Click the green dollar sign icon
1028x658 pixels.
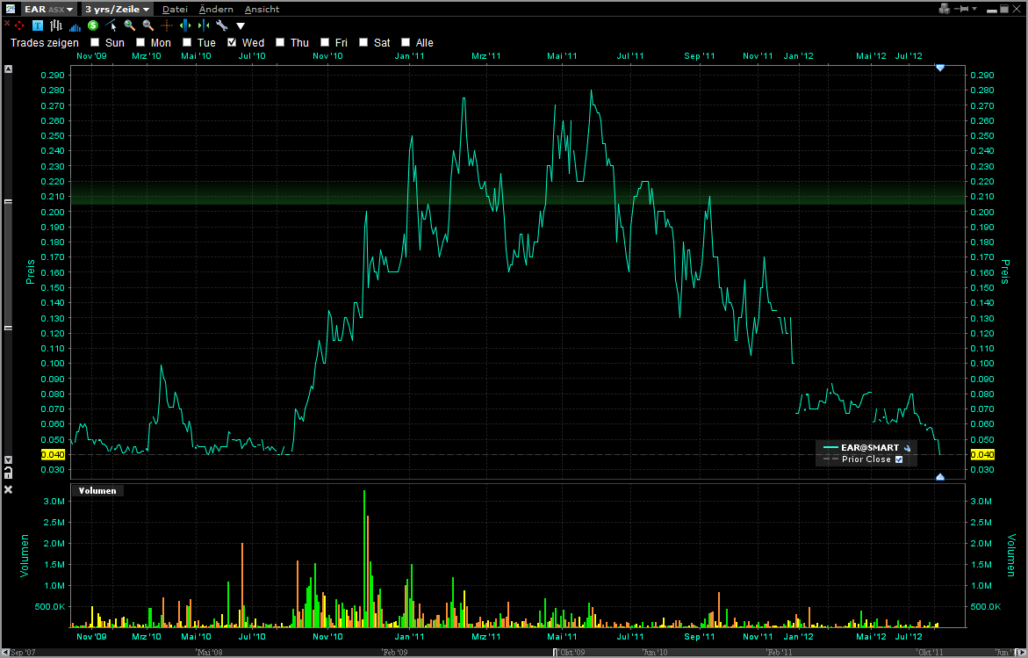coord(93,25)
